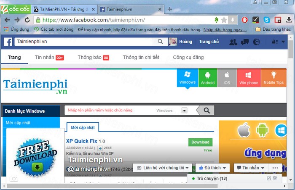Click the download arrow in the address bar
This screenshot has width=295, height=190.
pyautogui.click(x=233, y=20)
